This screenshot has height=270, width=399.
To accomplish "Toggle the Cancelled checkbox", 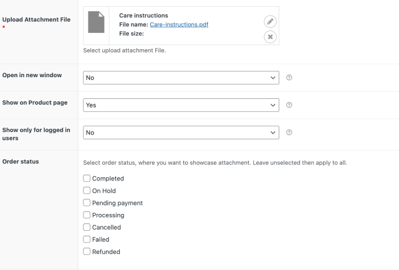I will coord(87,227).
